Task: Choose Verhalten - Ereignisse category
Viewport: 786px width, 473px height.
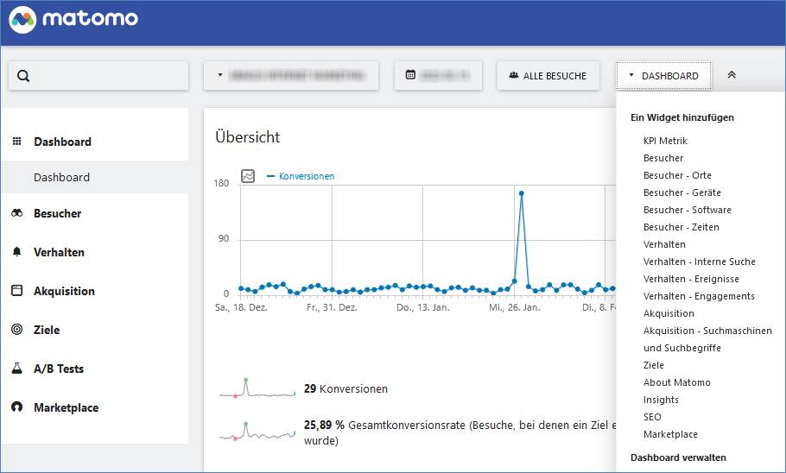Action: (691, 279)
